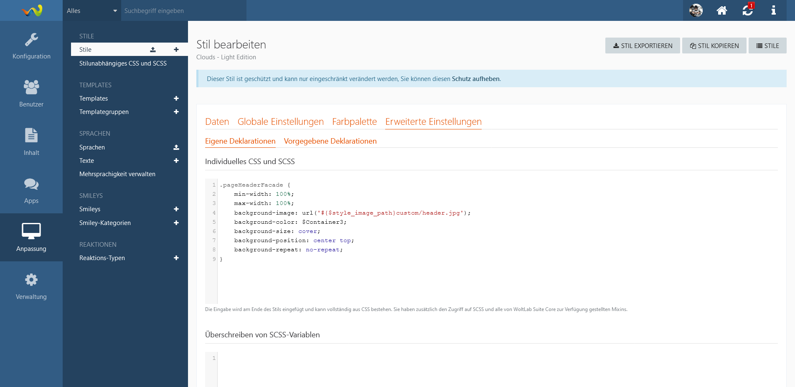
Task: Click the home icon in top bar
Action: [722, 10]
